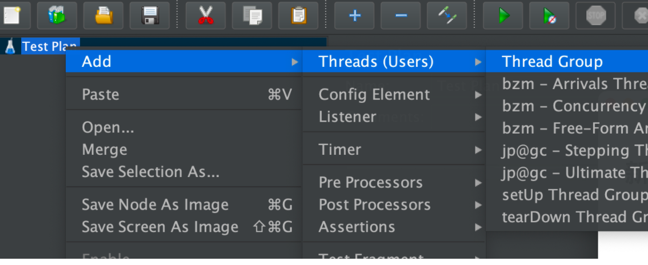The image size is (648, 265).
Task: Choose Merge from the context menu
Action: [104, 150]
